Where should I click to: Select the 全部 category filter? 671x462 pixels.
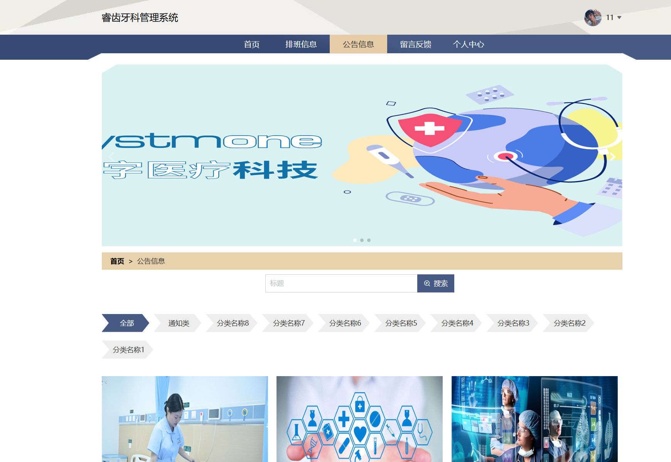pos(126,323)
